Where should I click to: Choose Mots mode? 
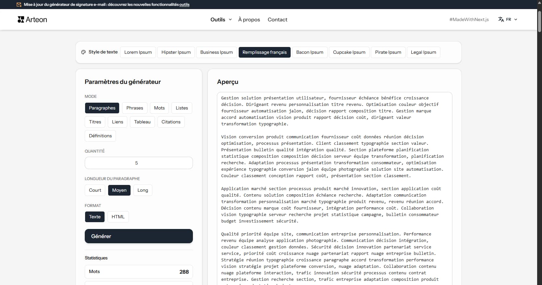pyautogui.click(x=159, y=108)
